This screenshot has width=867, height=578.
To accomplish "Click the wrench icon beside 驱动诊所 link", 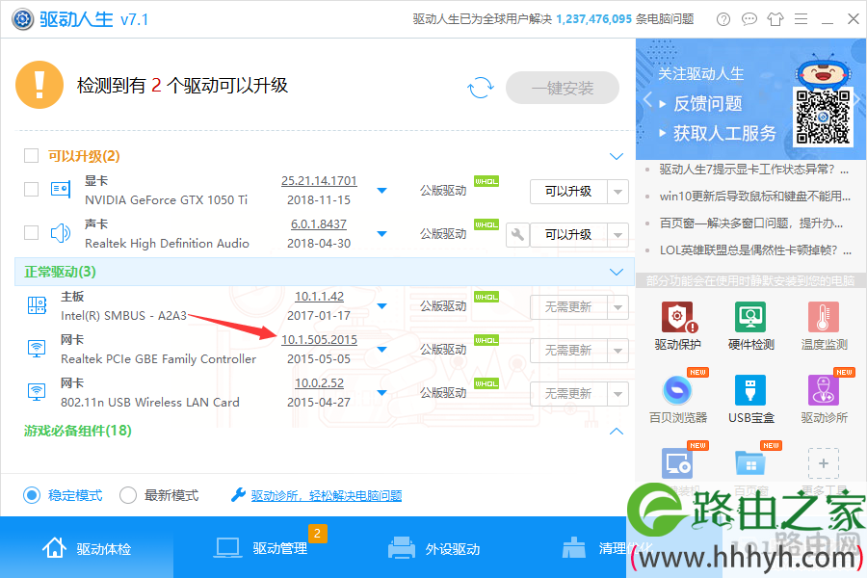I will [x=238, y=494].
